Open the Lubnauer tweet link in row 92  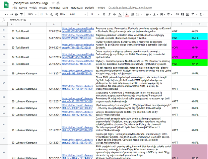pos(77,141)
